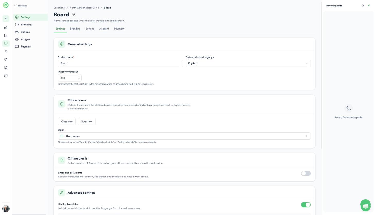Open the clock icon in left rail
375x215 pixels.
click(x=6, y=76)
